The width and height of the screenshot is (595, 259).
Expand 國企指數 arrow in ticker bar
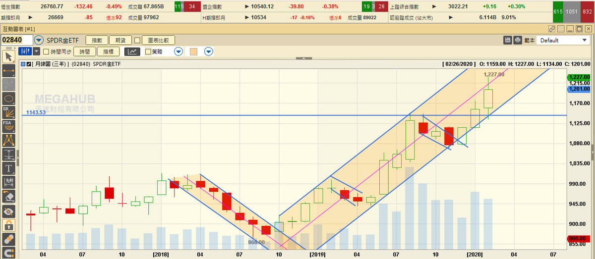point(247,7)
